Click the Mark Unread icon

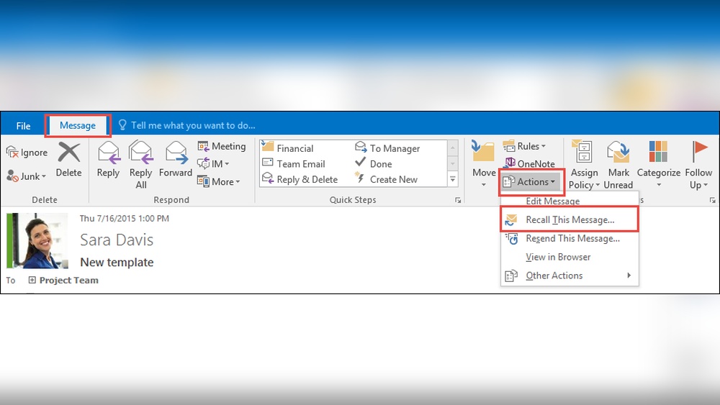pos(618,153)
